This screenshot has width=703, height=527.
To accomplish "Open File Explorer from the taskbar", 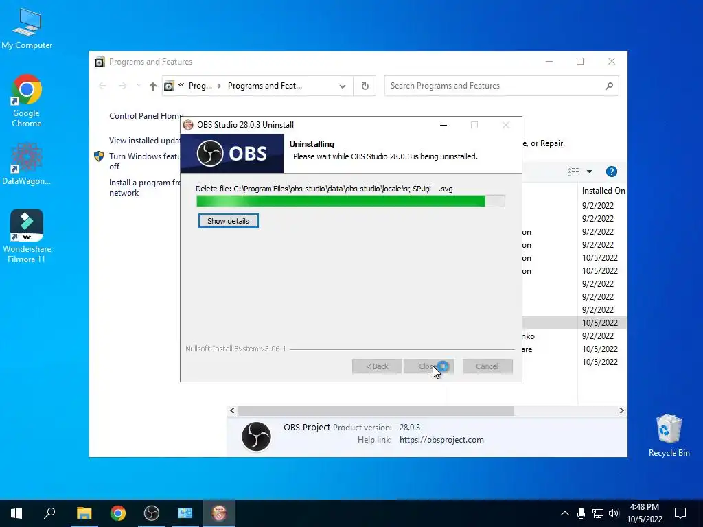I will tap(84, 513).
